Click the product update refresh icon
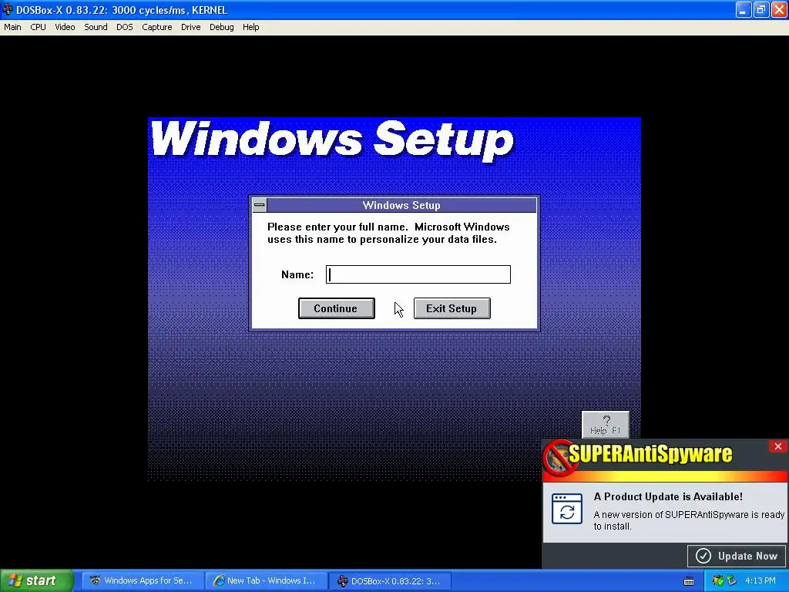This screenshot has width=789, height=592. (567, 509)
